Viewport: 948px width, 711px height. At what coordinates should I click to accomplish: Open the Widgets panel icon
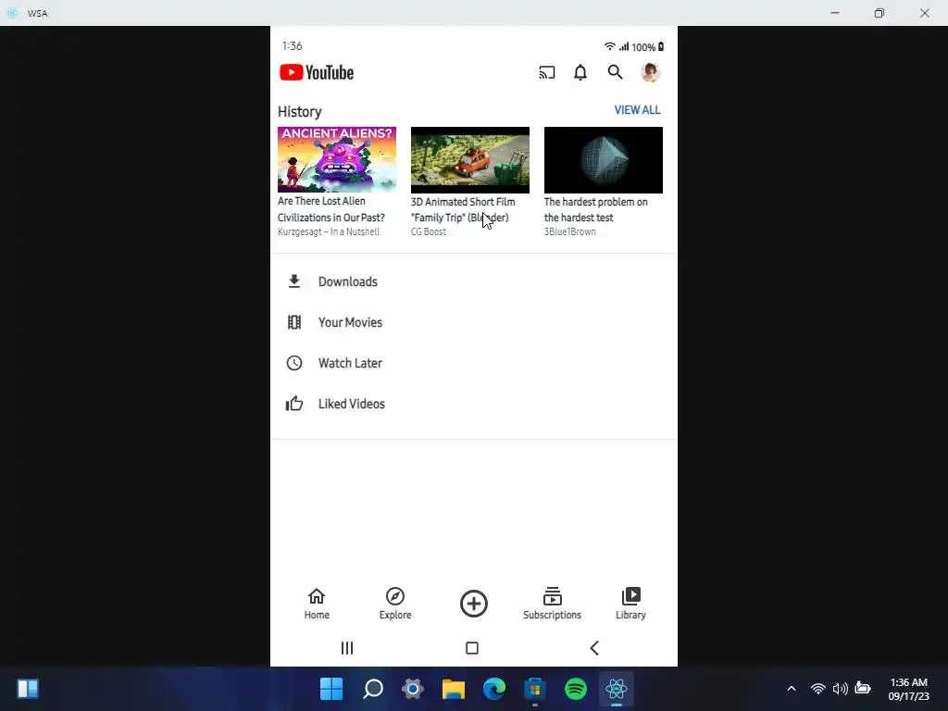[28, 689]
